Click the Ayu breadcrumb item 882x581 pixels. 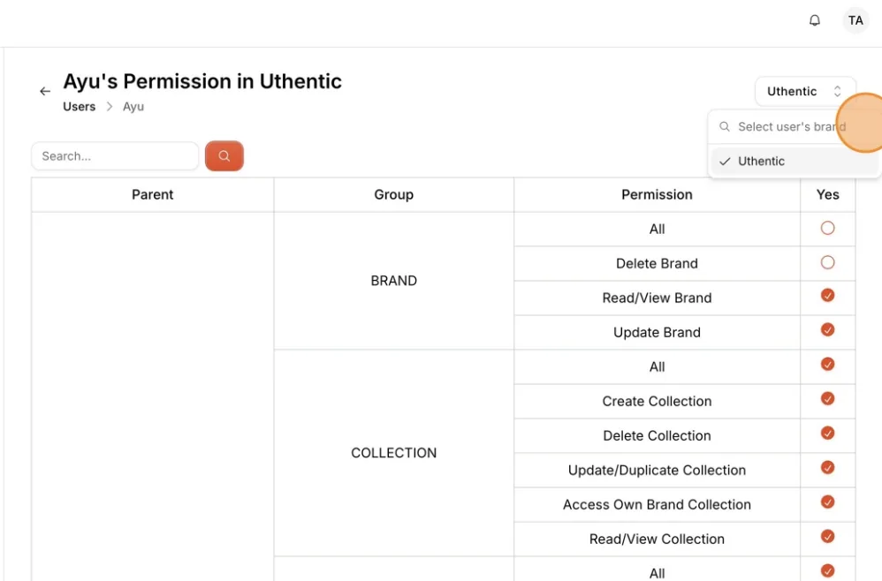[133, 107]
